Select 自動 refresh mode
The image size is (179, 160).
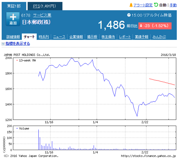pos(163,5)
